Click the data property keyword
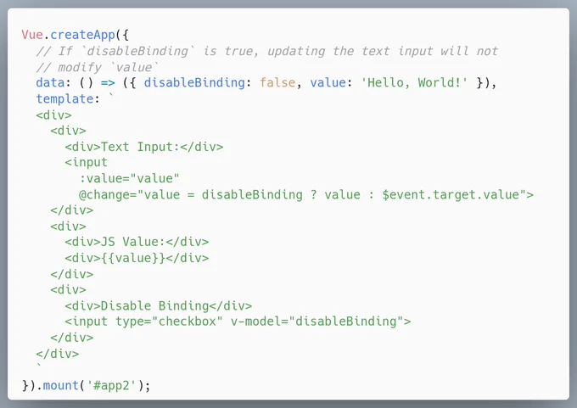 [x=50, y=83]
